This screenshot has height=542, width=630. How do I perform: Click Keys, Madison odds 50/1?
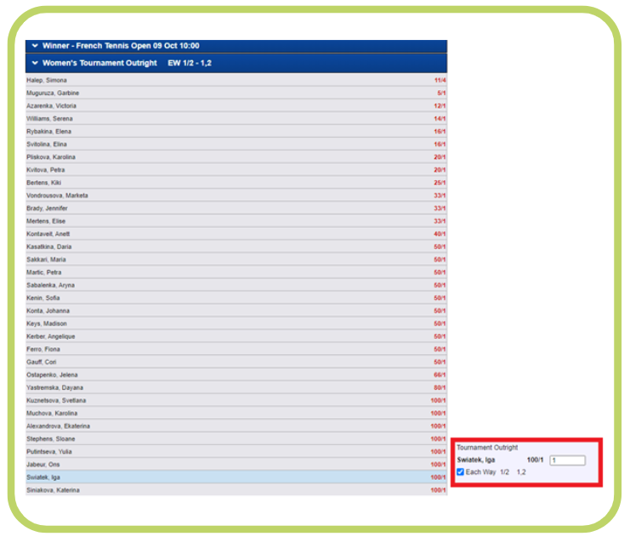click(x=440, y=324)
